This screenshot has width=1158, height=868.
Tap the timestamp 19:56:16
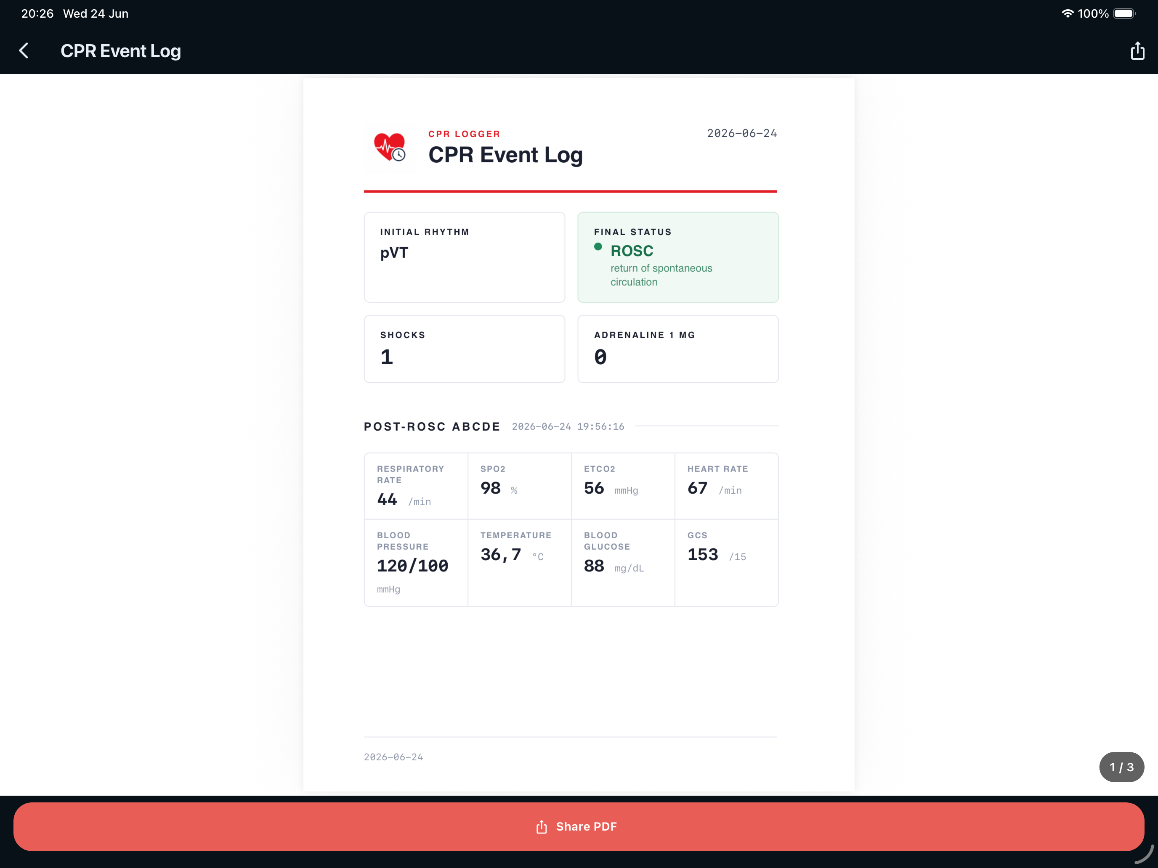click(600, 426)
